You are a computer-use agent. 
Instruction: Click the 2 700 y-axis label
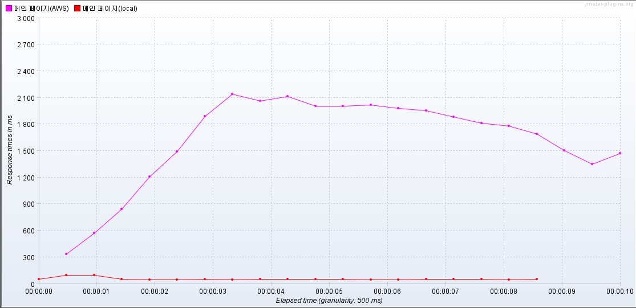point(25,44)
